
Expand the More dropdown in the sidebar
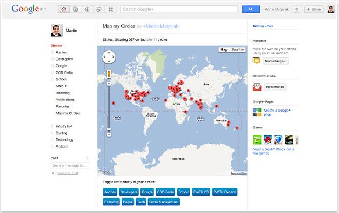pyautogui.click(x=61, y=86)
